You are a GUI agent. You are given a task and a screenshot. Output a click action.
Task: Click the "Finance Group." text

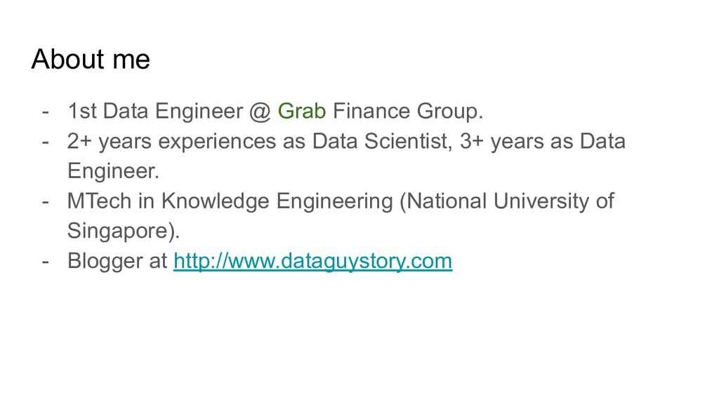pyautogui.click(x=408, y=111)
